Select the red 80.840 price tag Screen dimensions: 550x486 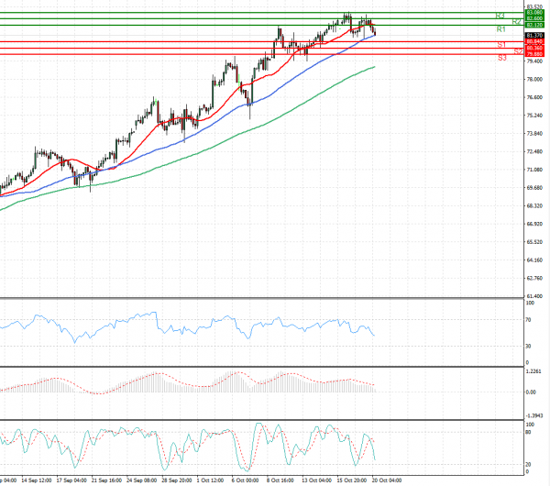[x=534, y=41]
